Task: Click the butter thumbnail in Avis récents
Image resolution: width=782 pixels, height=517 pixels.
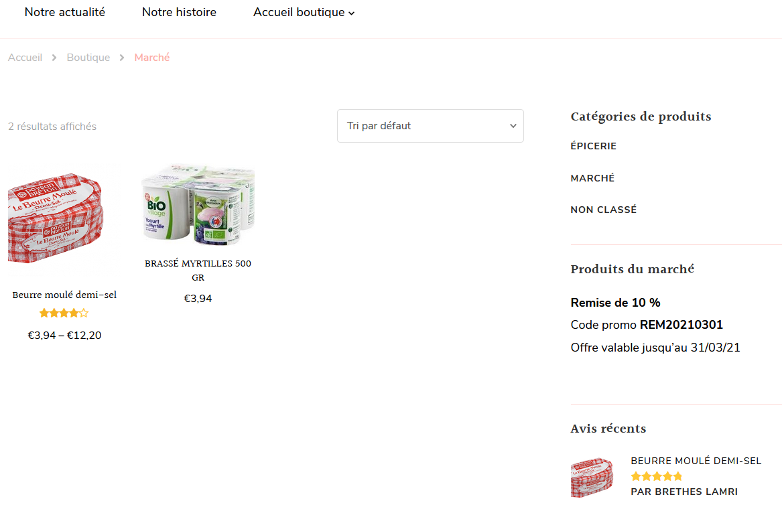Action: point(592,477)
